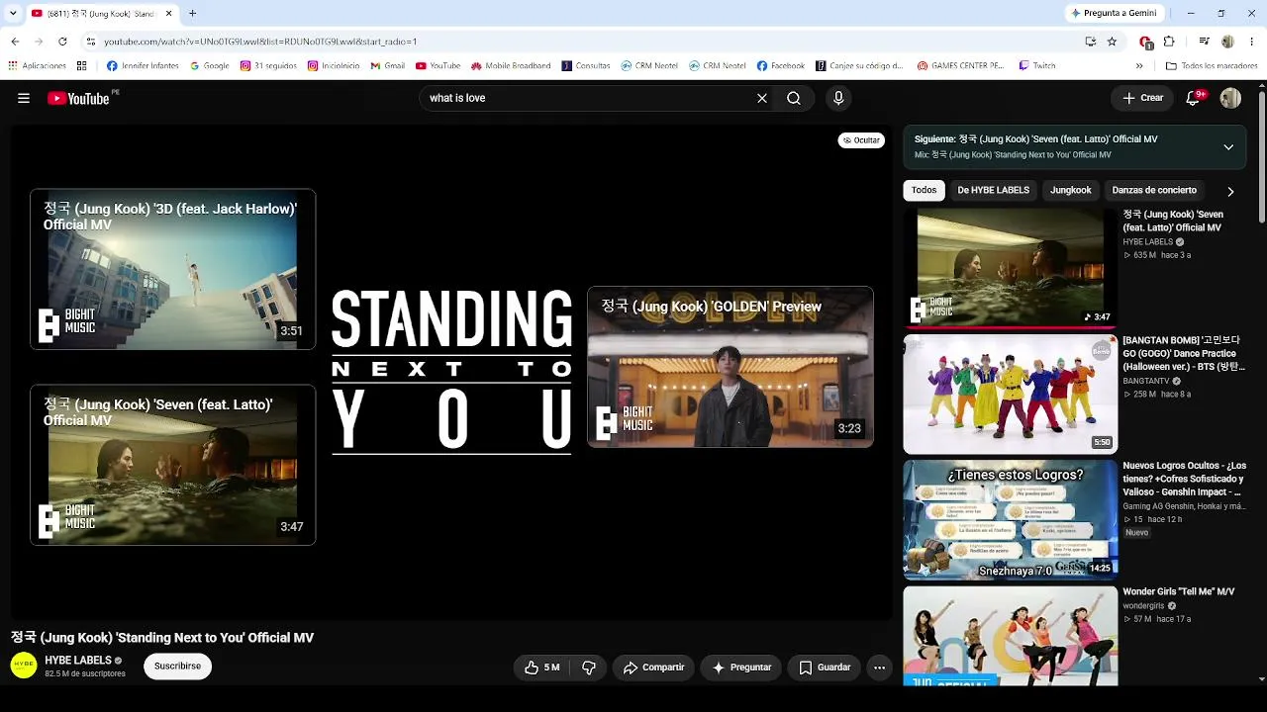This screenshot has width=1267, height=712.
Task: Subscribe to HYBE LABELS with Suscribirse
Action: [178, 667]
